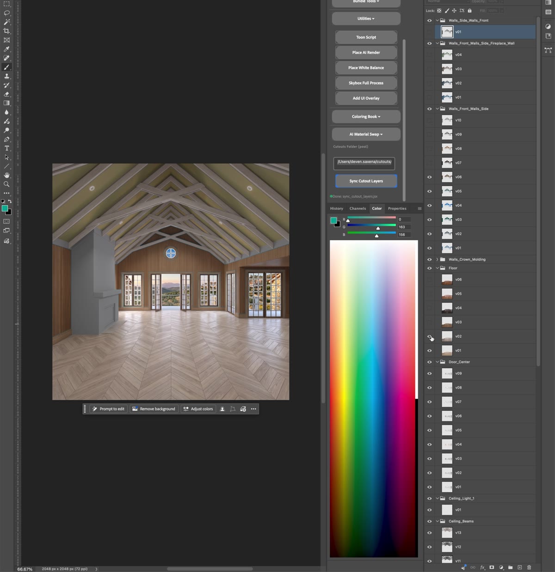Switch to the History tab
This screenshot has height=572, width=555.
(336, 208)
